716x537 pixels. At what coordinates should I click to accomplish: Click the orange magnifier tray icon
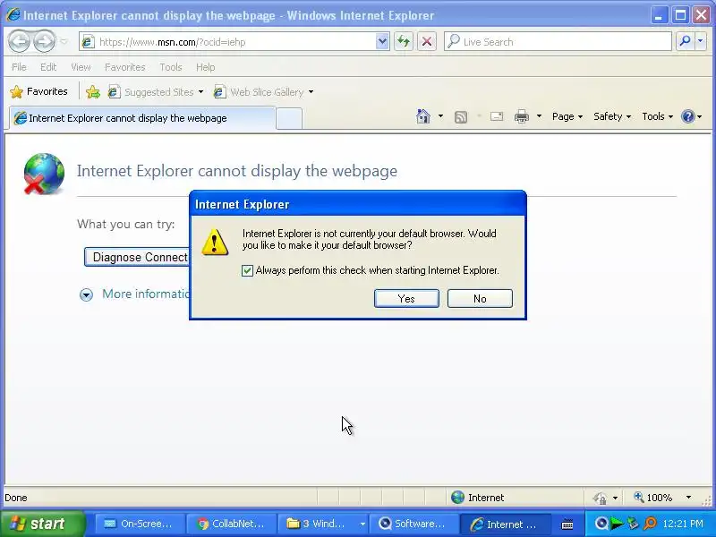[650, 524]
